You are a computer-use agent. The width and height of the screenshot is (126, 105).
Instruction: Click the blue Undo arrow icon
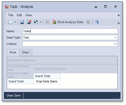[x=97, y=22]
